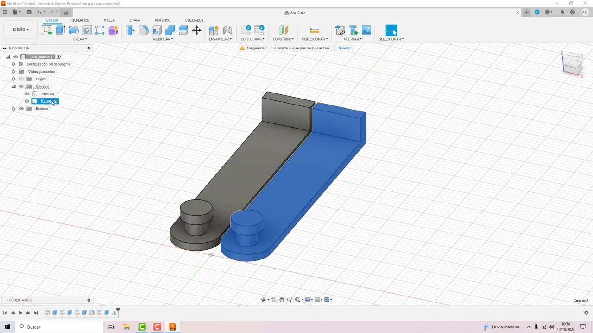Expand the Bocetos folder

click(13, 109)
